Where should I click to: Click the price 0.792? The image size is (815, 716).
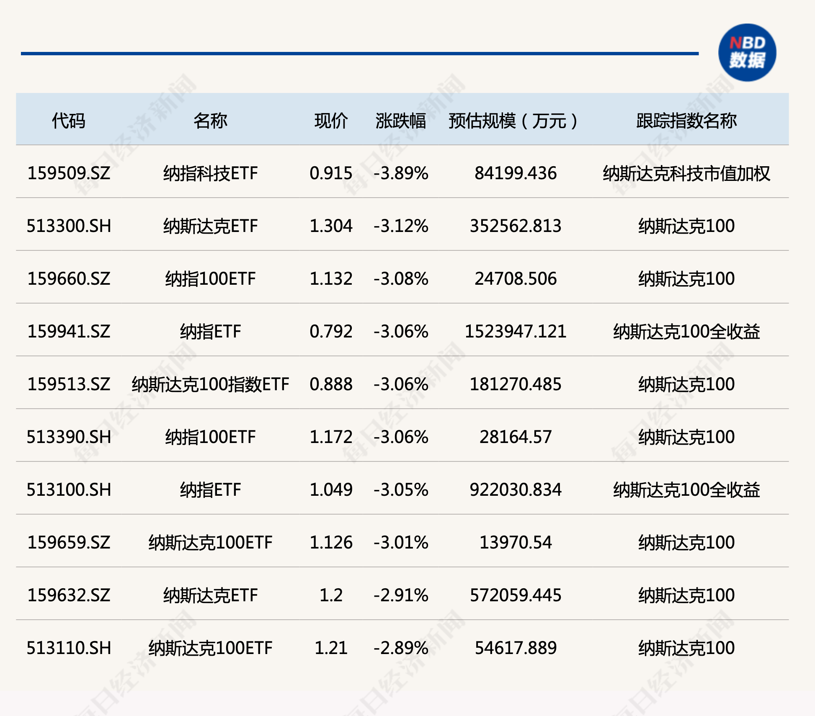pyautogui.click(x=331, y=332)
